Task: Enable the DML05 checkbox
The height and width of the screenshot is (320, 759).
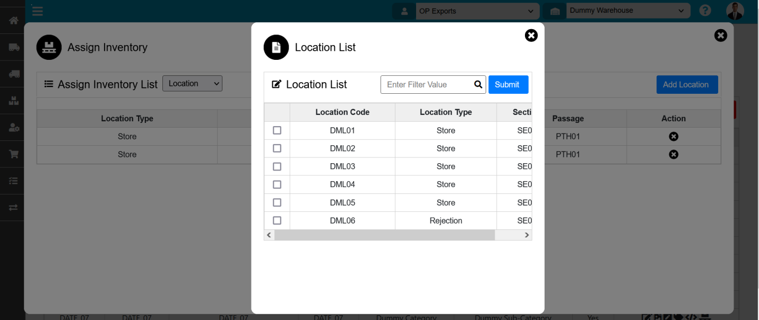Action: pos(277,202)
